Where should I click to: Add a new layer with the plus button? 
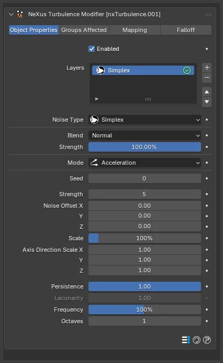(x=207, y=68)
